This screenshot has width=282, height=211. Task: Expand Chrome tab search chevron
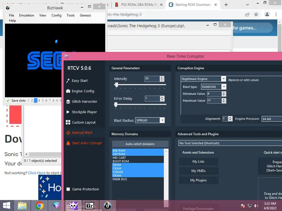[x=248, y=5]
